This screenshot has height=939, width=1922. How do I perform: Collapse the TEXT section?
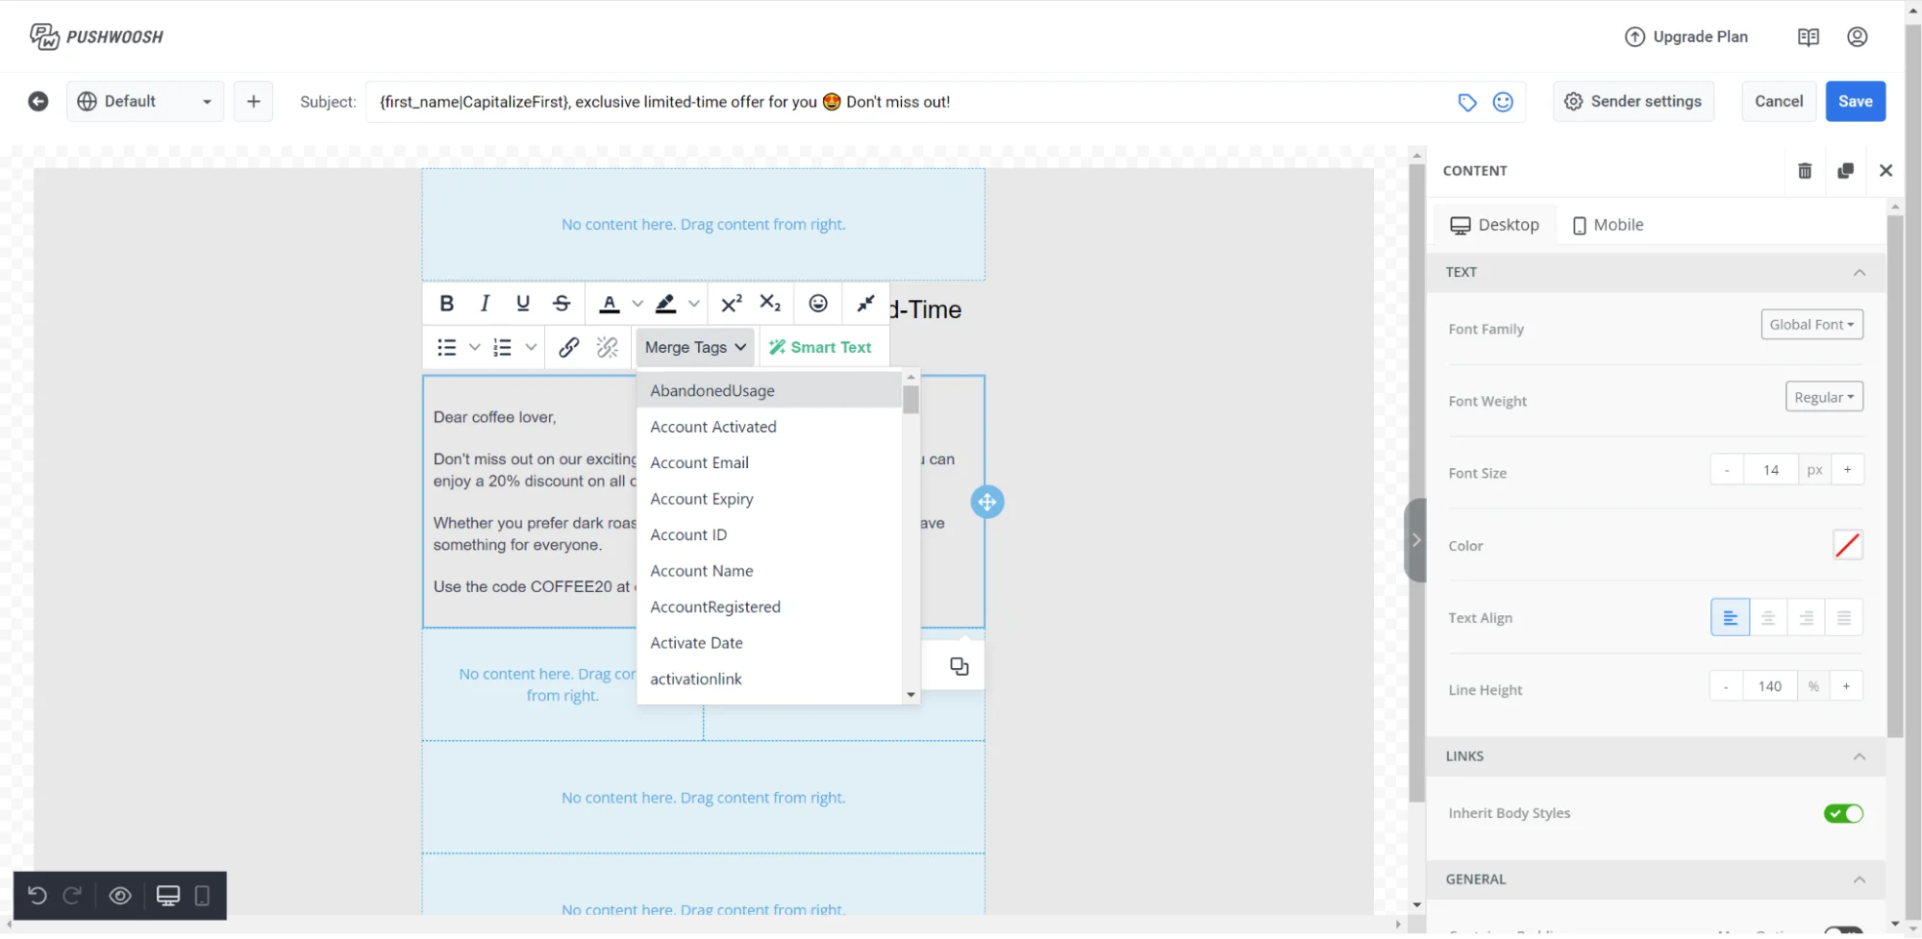(x=1859, y=272)
